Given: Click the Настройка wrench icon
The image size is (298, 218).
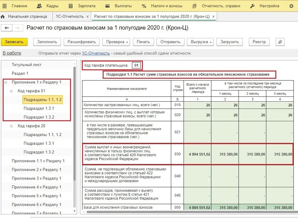Looking at the screenshot, I should pyautogui.click(x=252, y=6).
